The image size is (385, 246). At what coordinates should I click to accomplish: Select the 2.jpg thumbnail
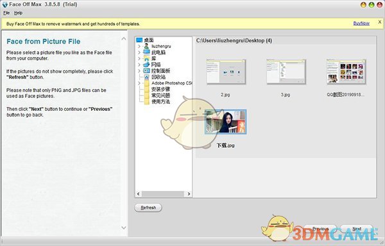226,72
